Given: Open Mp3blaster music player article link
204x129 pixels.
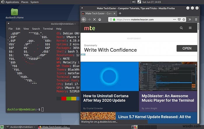Looking at the screenshot, I should click(168, 98).
